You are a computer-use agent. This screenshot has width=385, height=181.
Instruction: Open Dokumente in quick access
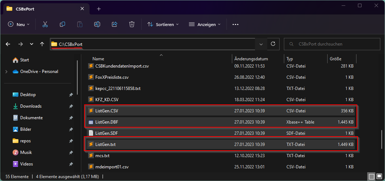click(x=27, y=118)
